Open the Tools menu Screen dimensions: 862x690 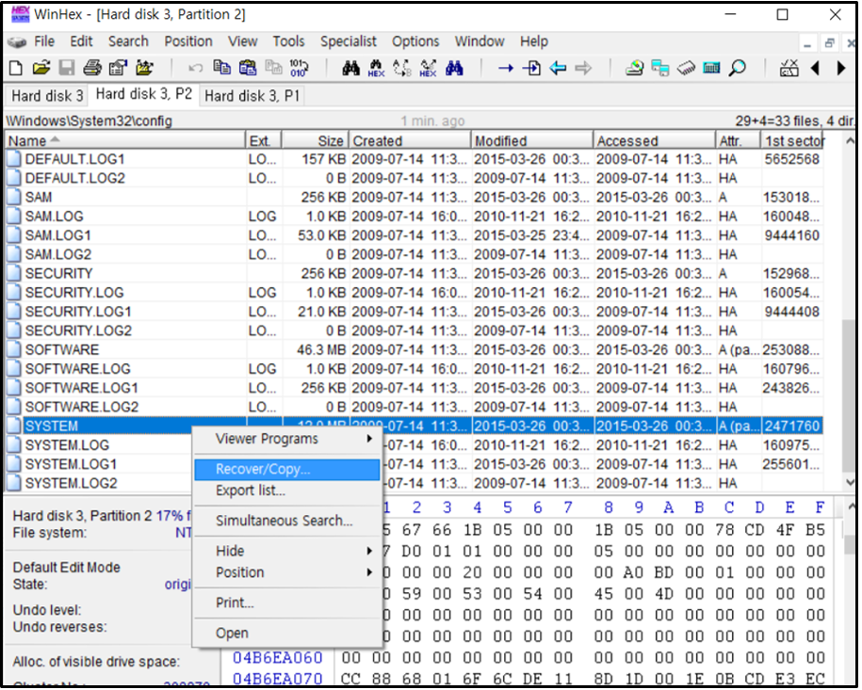point(288,41)
